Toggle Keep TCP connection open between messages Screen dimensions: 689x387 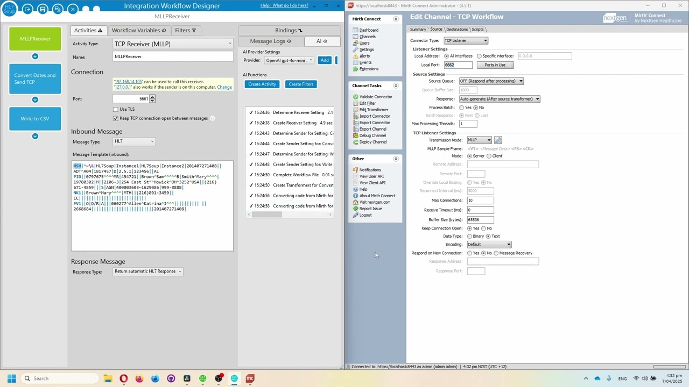coord(115,118)
